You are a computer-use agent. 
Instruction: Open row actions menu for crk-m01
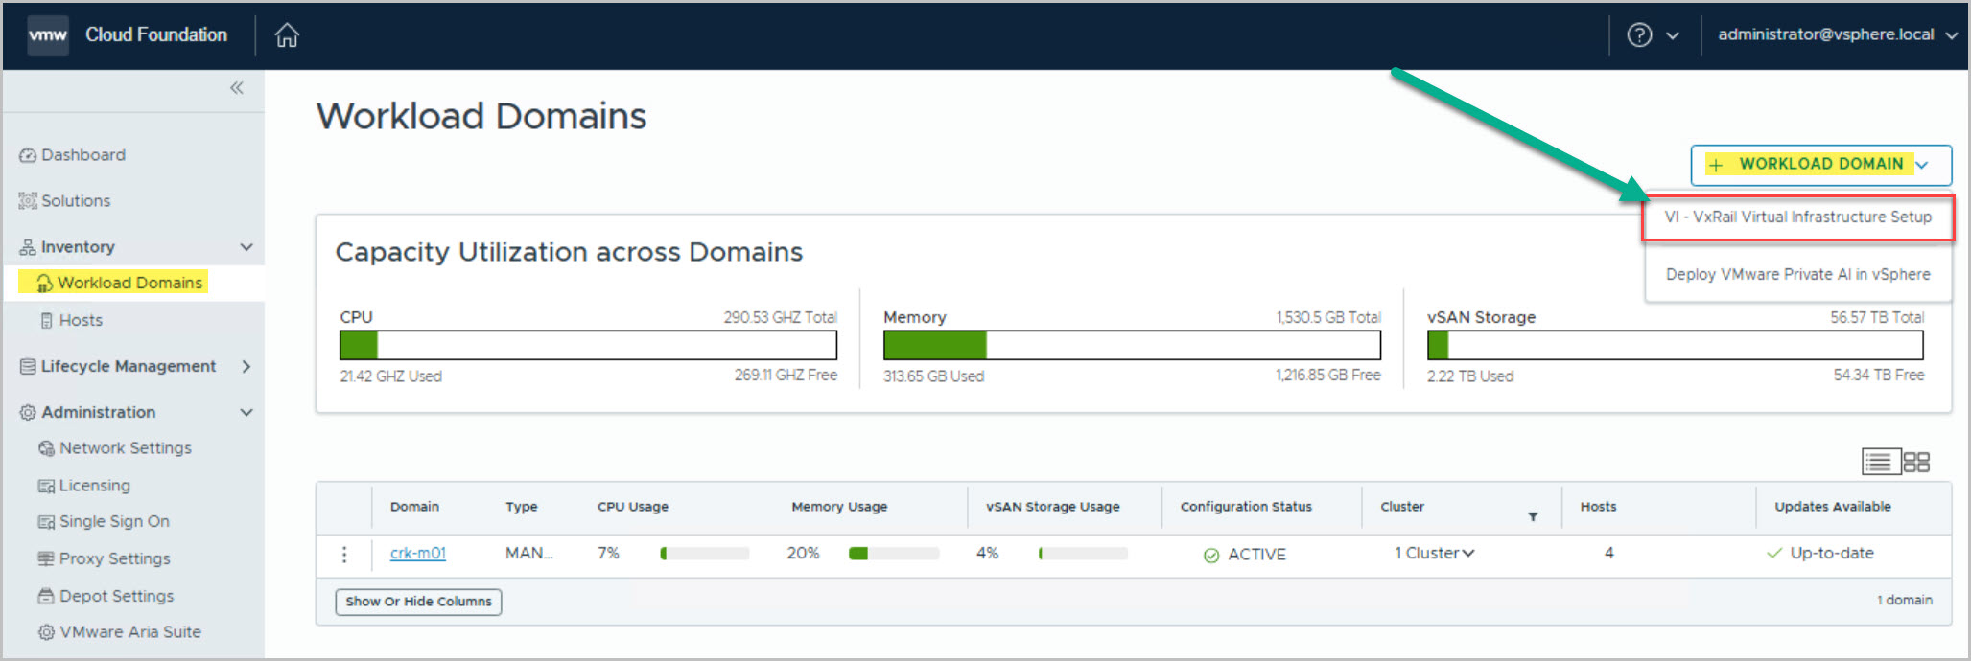click(344, 554)
